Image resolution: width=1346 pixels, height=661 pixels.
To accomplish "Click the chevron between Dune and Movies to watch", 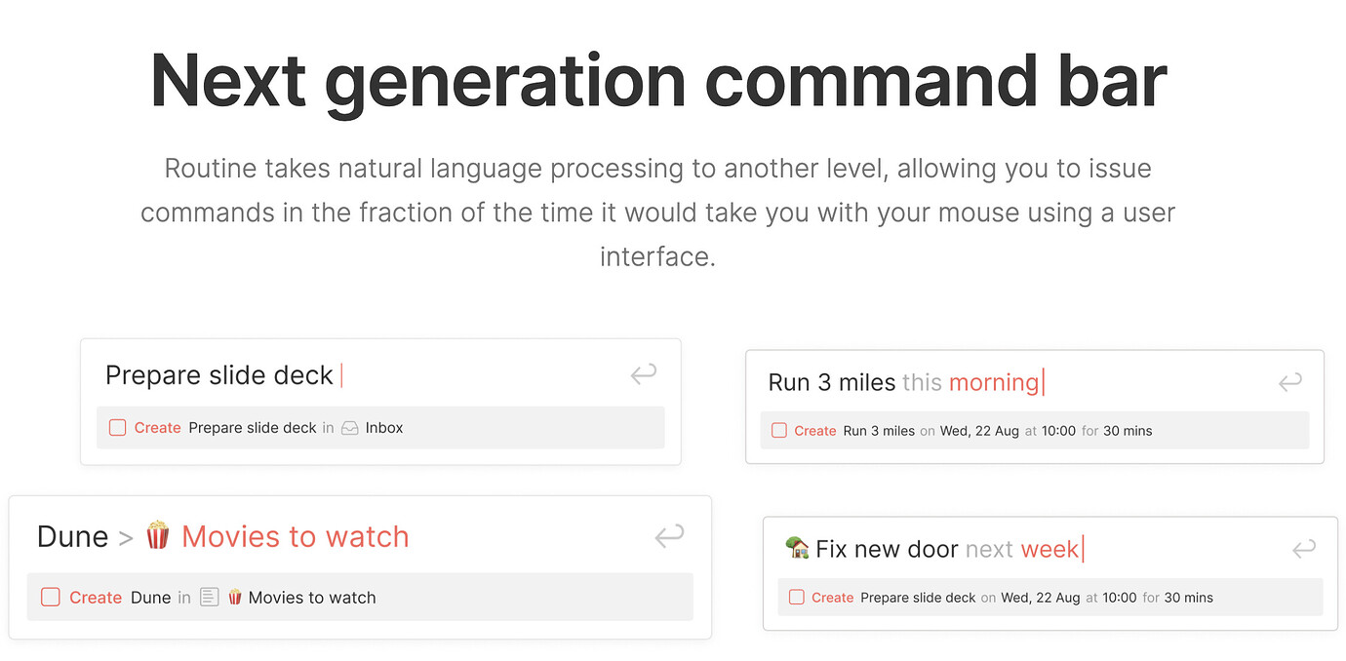I will pyautogui.click(x=123, y=536).
